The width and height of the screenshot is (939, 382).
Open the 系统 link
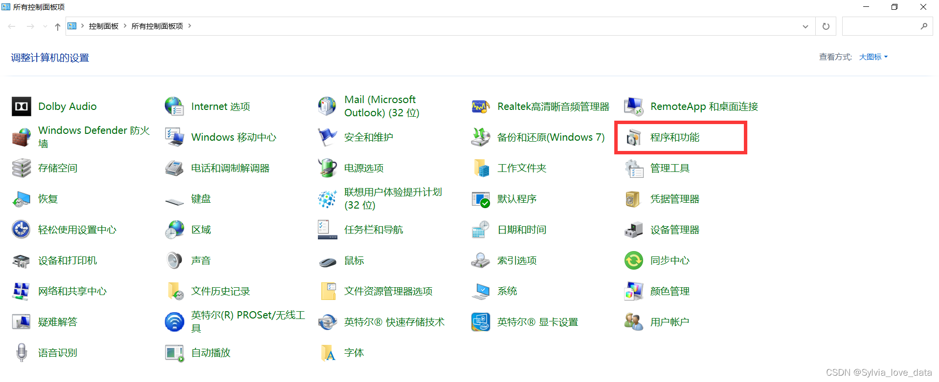click(507, 291)
